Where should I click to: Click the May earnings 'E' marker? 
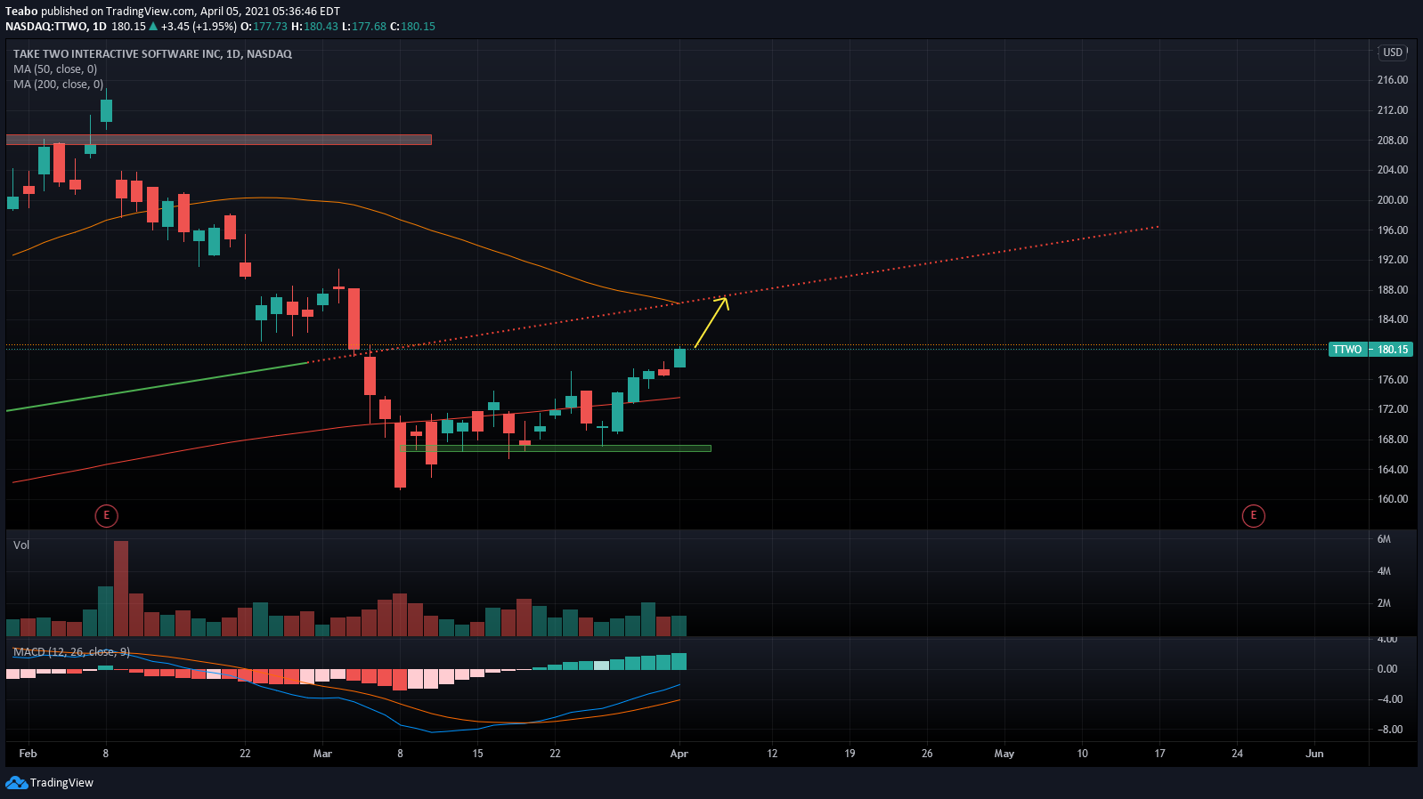click(1253, 515)
